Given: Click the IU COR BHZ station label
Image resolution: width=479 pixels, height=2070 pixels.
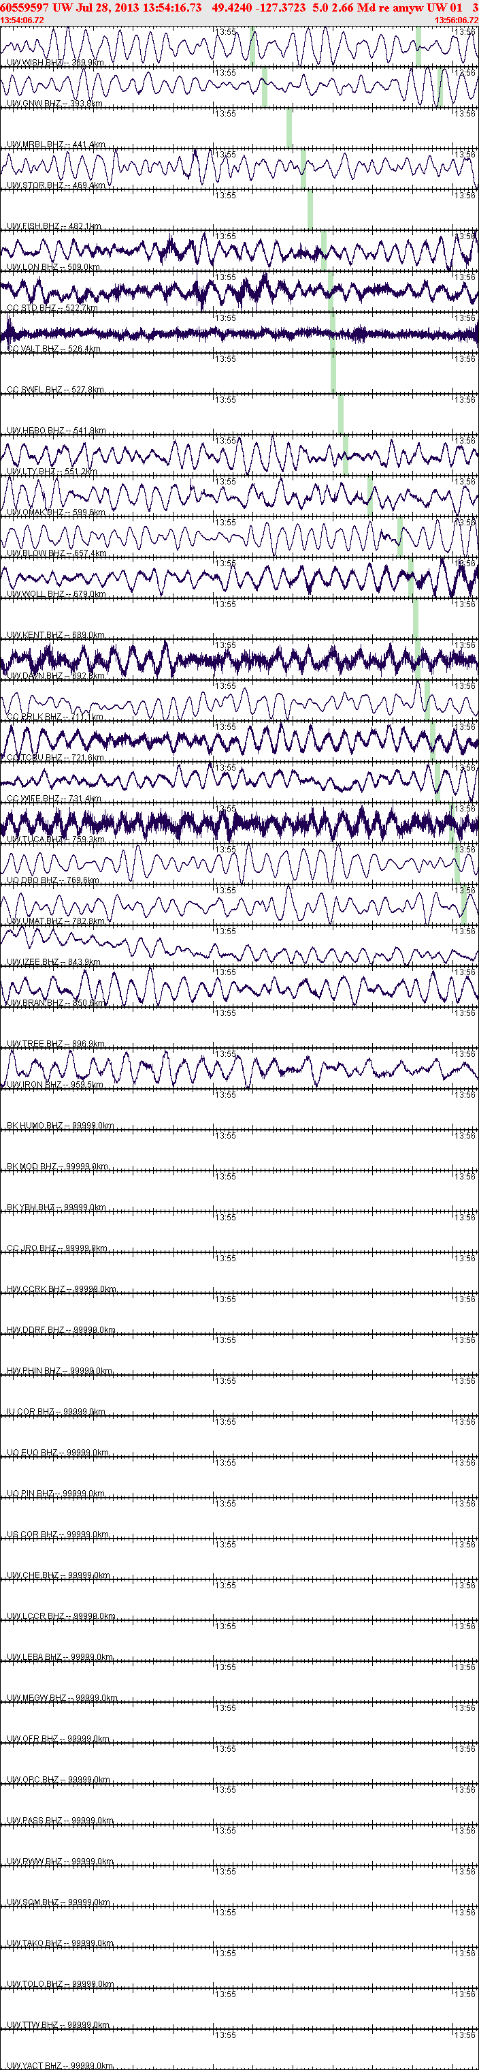Looking at the screenshot, I should pos(56,1413).
